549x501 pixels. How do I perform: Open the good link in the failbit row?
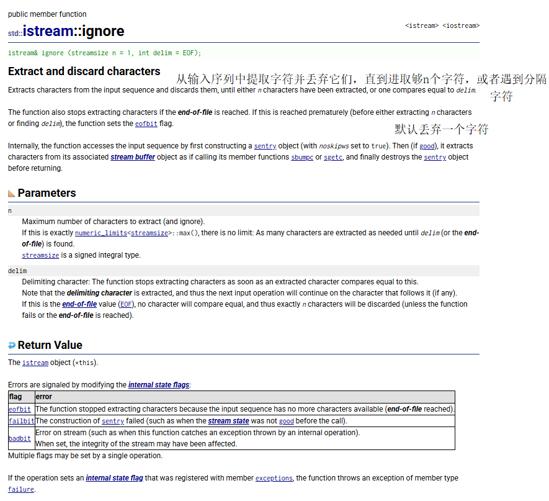[287, 421]
